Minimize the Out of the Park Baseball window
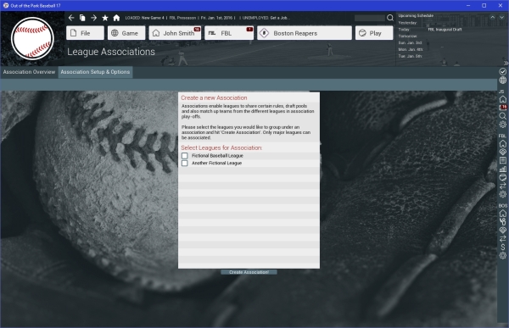Screen dimensions: 509x328 468,6
